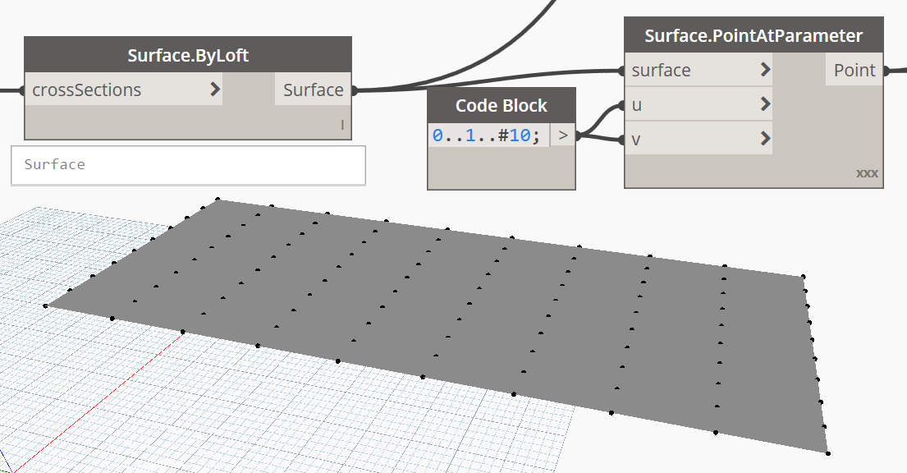
Task: Select the Surface.PointAtParameter node title
Action: pyautogui.click(x=754, y=36)
